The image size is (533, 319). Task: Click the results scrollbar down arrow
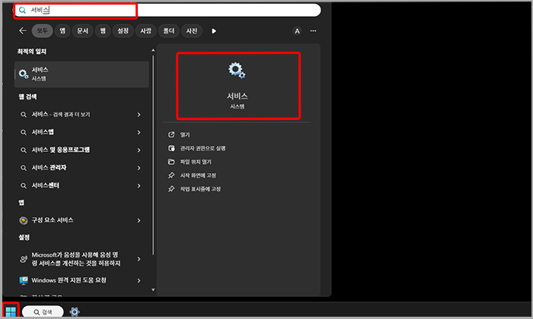click(x=153, y=289)
